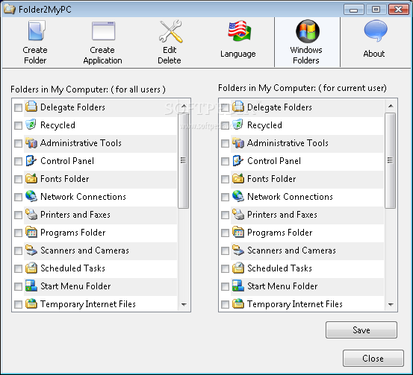Click Delegate Folders icon in all users list
Viewport: 413px width, 375px height.
pos(31,107)
